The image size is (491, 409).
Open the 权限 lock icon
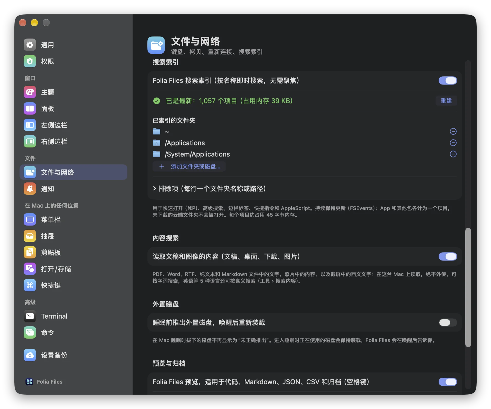[x=30, y=61]
